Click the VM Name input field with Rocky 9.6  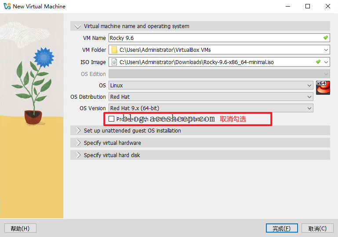219,38
